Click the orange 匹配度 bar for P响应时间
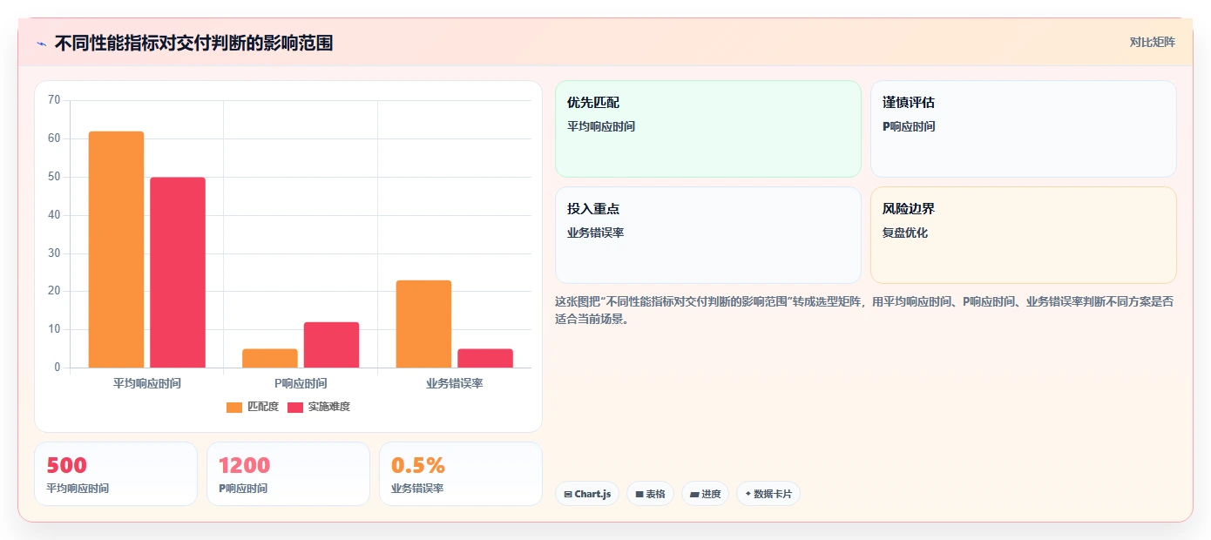The width and height of the screenshot is (1211, 540). [x=270, y=358]
